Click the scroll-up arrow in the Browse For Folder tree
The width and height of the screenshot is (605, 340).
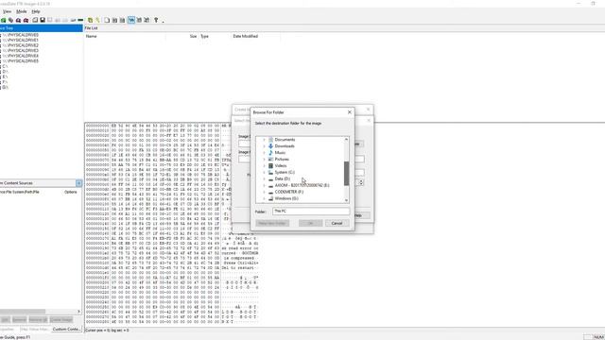pyautogui.click(x=347, y=139)
